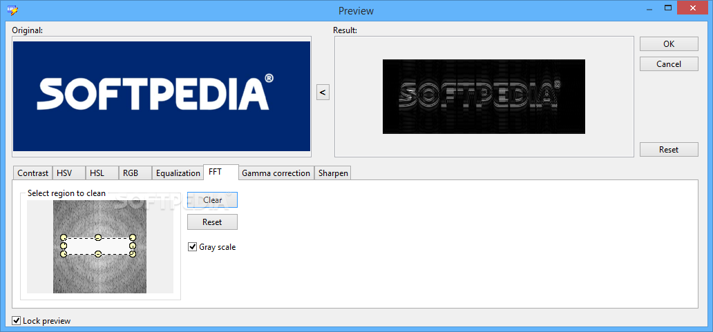Image resolution: width=713 pixels, height=332 pixels.
Task: Click the bottom-middle handle of the selection rectangle
Action: pos(98,253)
